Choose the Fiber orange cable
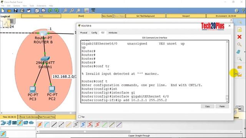The width and height of the screenshot is (246, 138). 68,125
